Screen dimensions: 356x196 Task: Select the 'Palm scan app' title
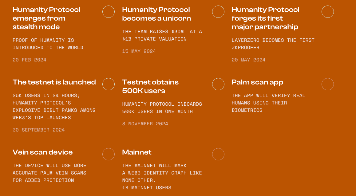pos(257,82)
